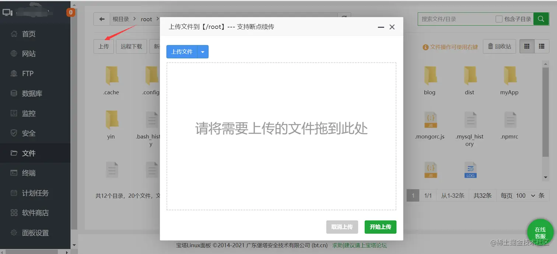The width and height of the screenshot is (557, 254).
Task: Click sidebar scrollbar down arrow
Action: click(74, 245)
